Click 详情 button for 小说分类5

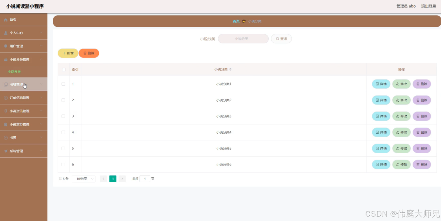click(x=381, y=148)
